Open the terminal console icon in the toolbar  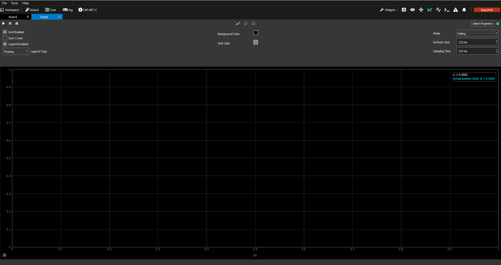tap(447, 10)
